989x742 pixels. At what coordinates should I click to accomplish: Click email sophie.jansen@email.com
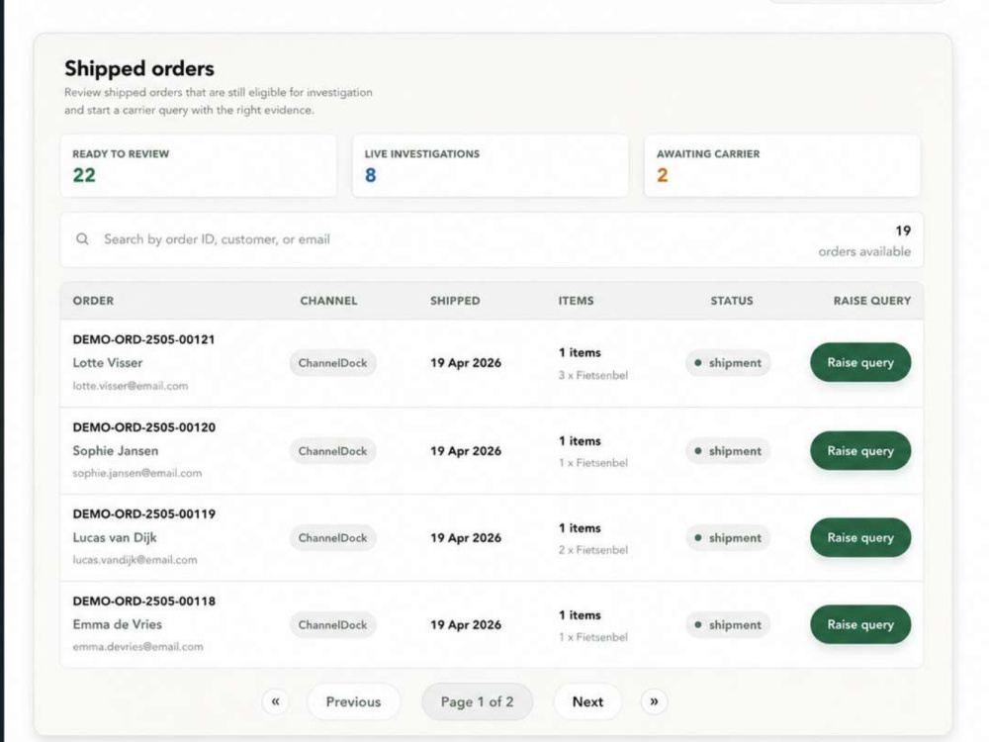coord(137,473)
